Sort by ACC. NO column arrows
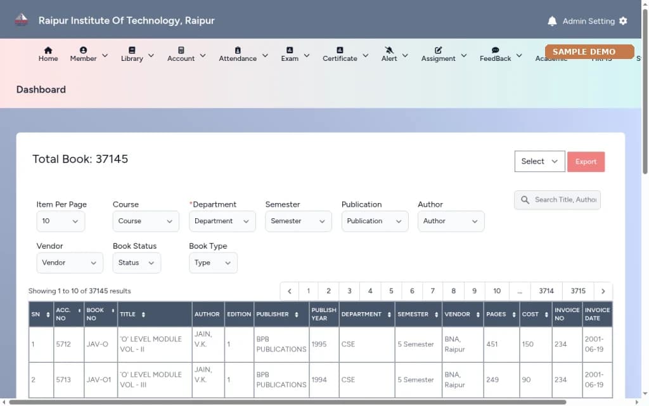The image size is (649, 406). point(79,310)
